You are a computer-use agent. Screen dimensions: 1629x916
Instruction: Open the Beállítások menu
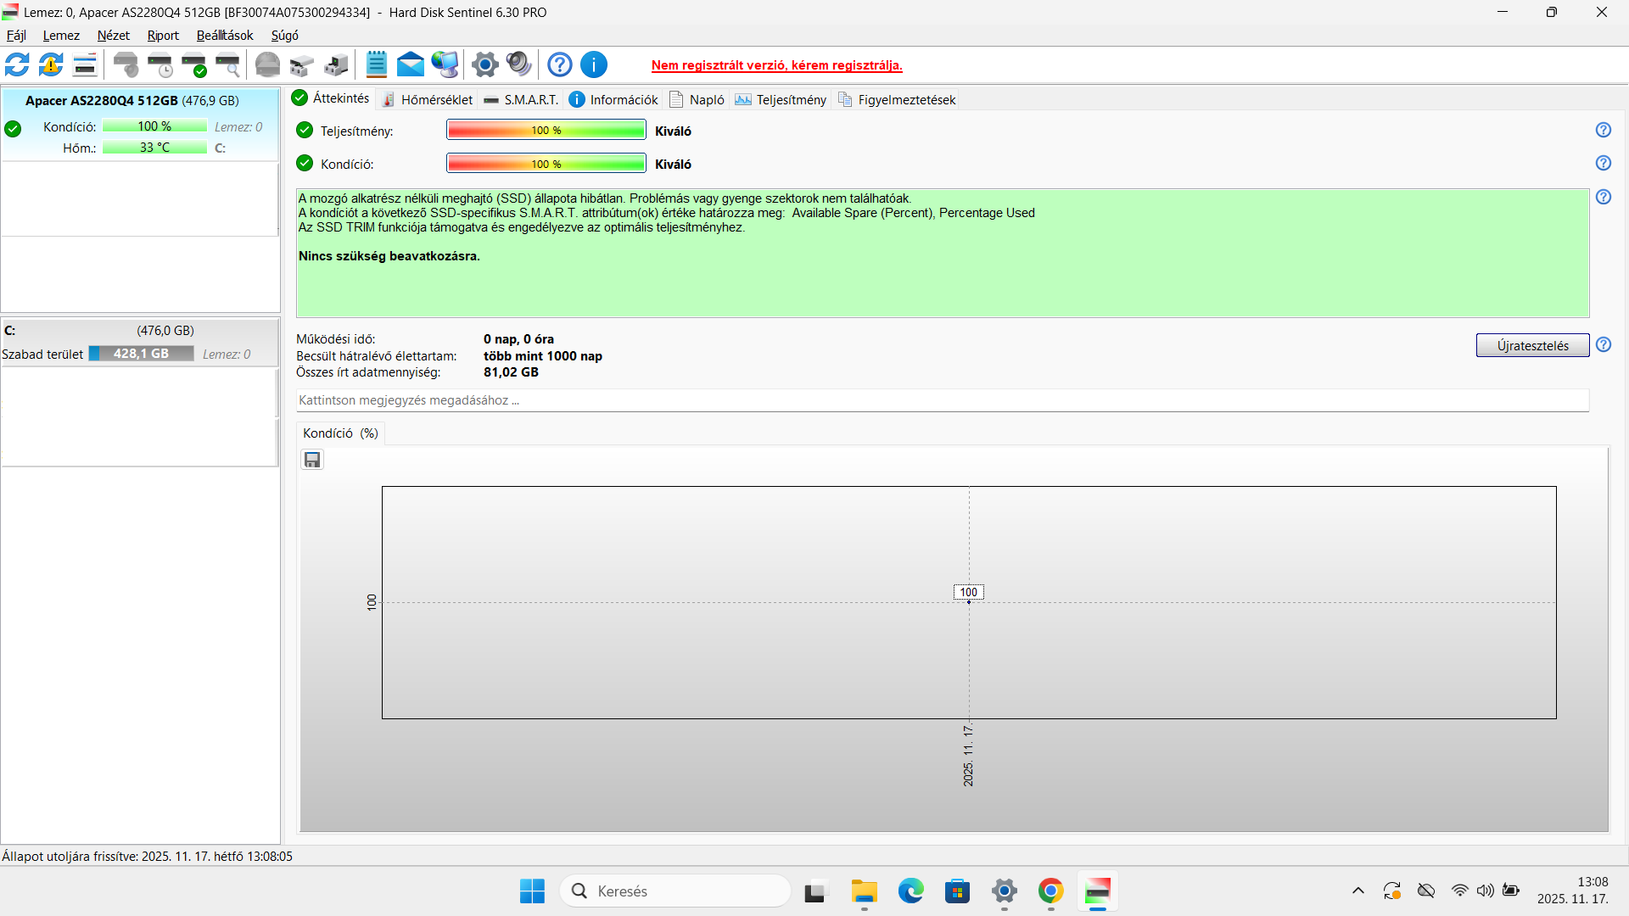click(x=225, y=36)
